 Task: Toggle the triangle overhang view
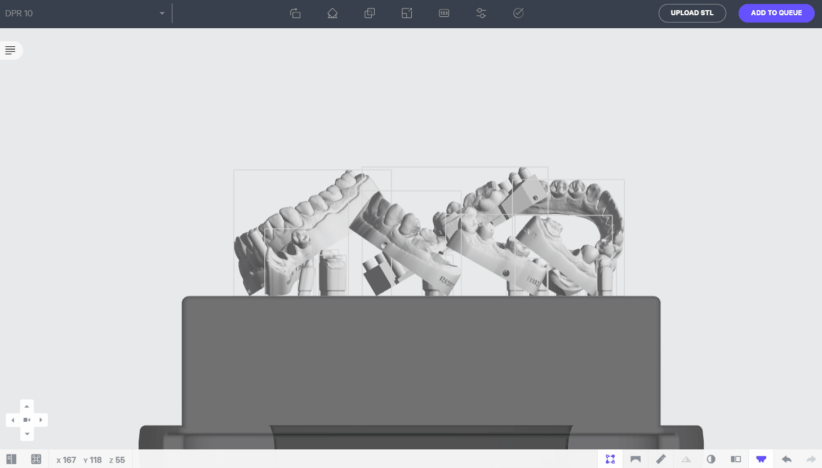tap(686, 459)
